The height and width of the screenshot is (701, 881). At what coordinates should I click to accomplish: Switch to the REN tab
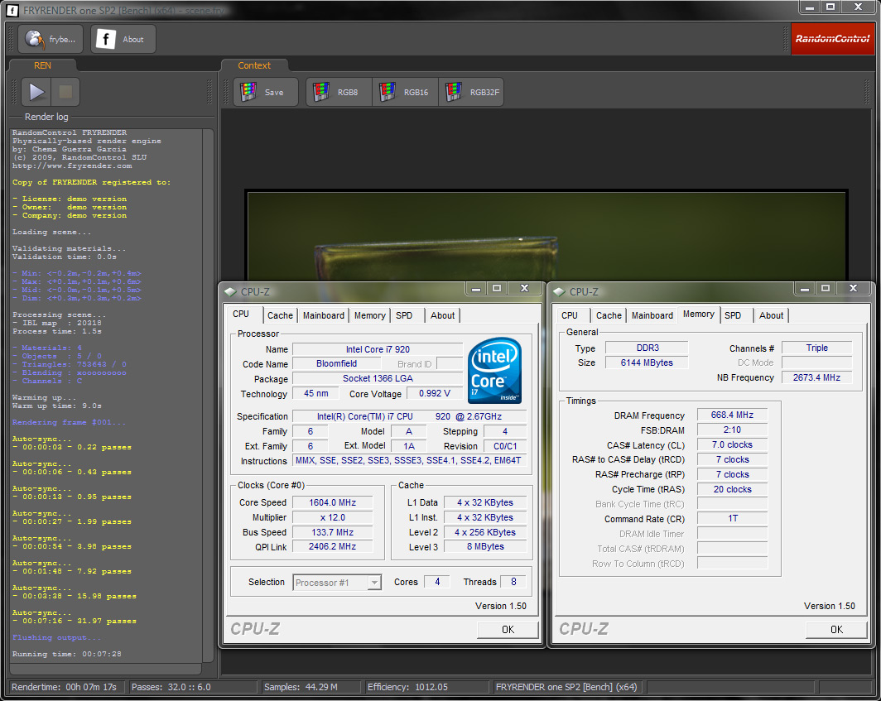pos(43,65)
